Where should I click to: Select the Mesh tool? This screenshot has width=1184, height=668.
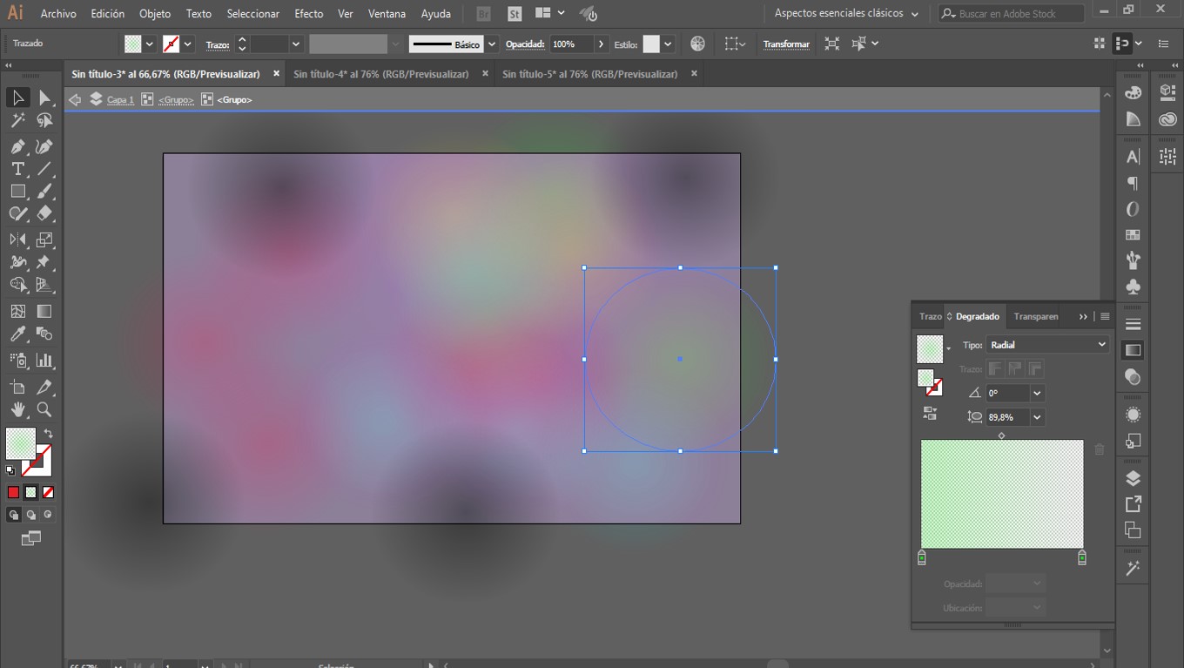pos(17,311)
